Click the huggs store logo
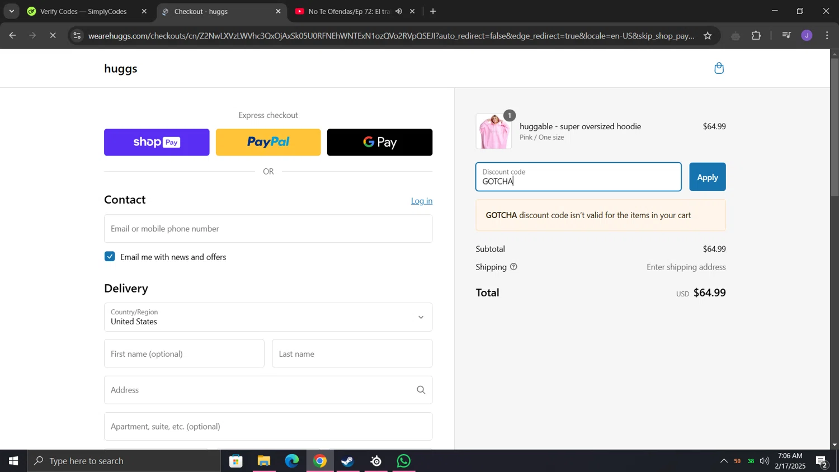This screenshot has height=472, width=839. [121, 69]
